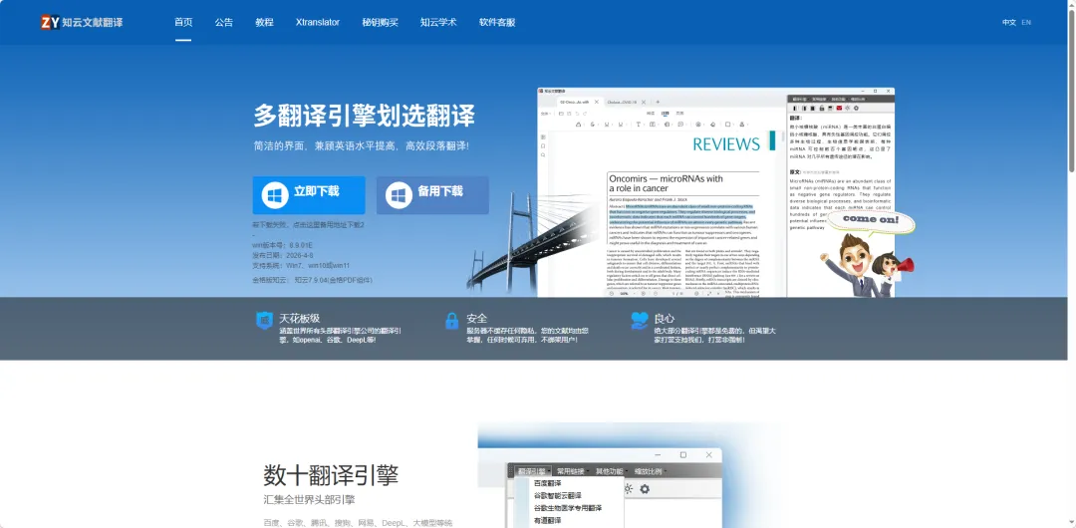
Task: Click the 发布日期 2026-4-8 text
Action: pos(283,255)
